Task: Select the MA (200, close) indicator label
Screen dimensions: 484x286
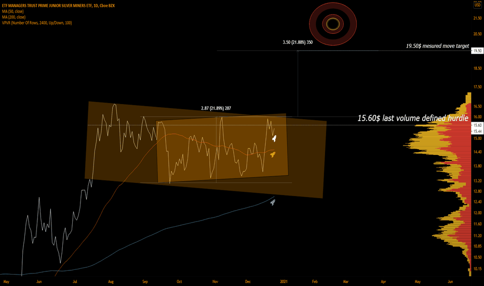Action: tap(14, 17)
